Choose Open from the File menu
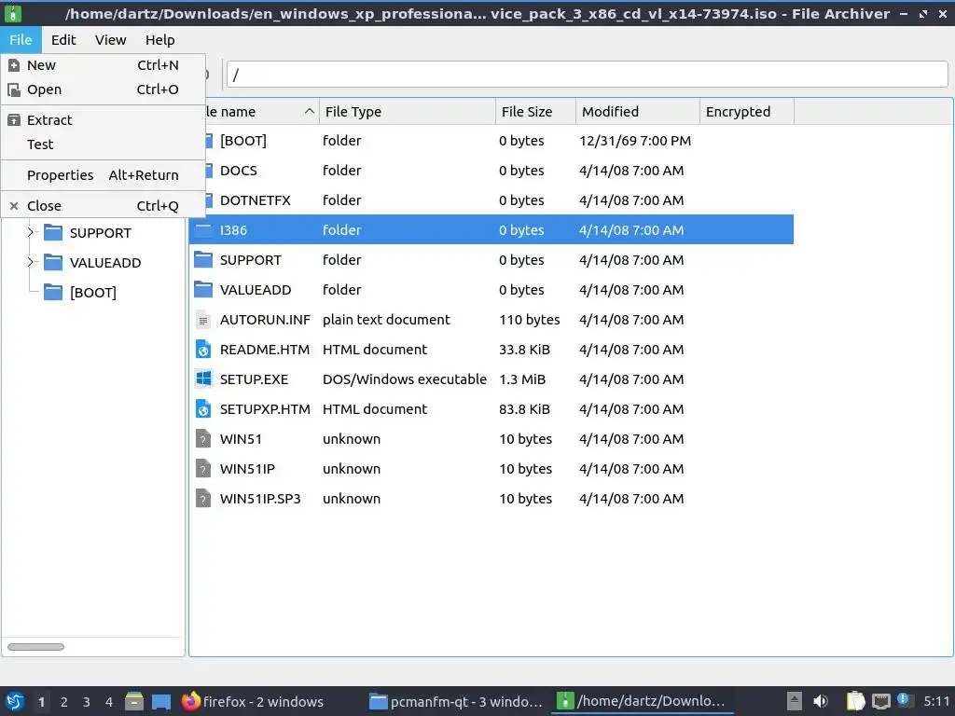Image resolution: width=955 pixels, height=716 pixels. 103,89
